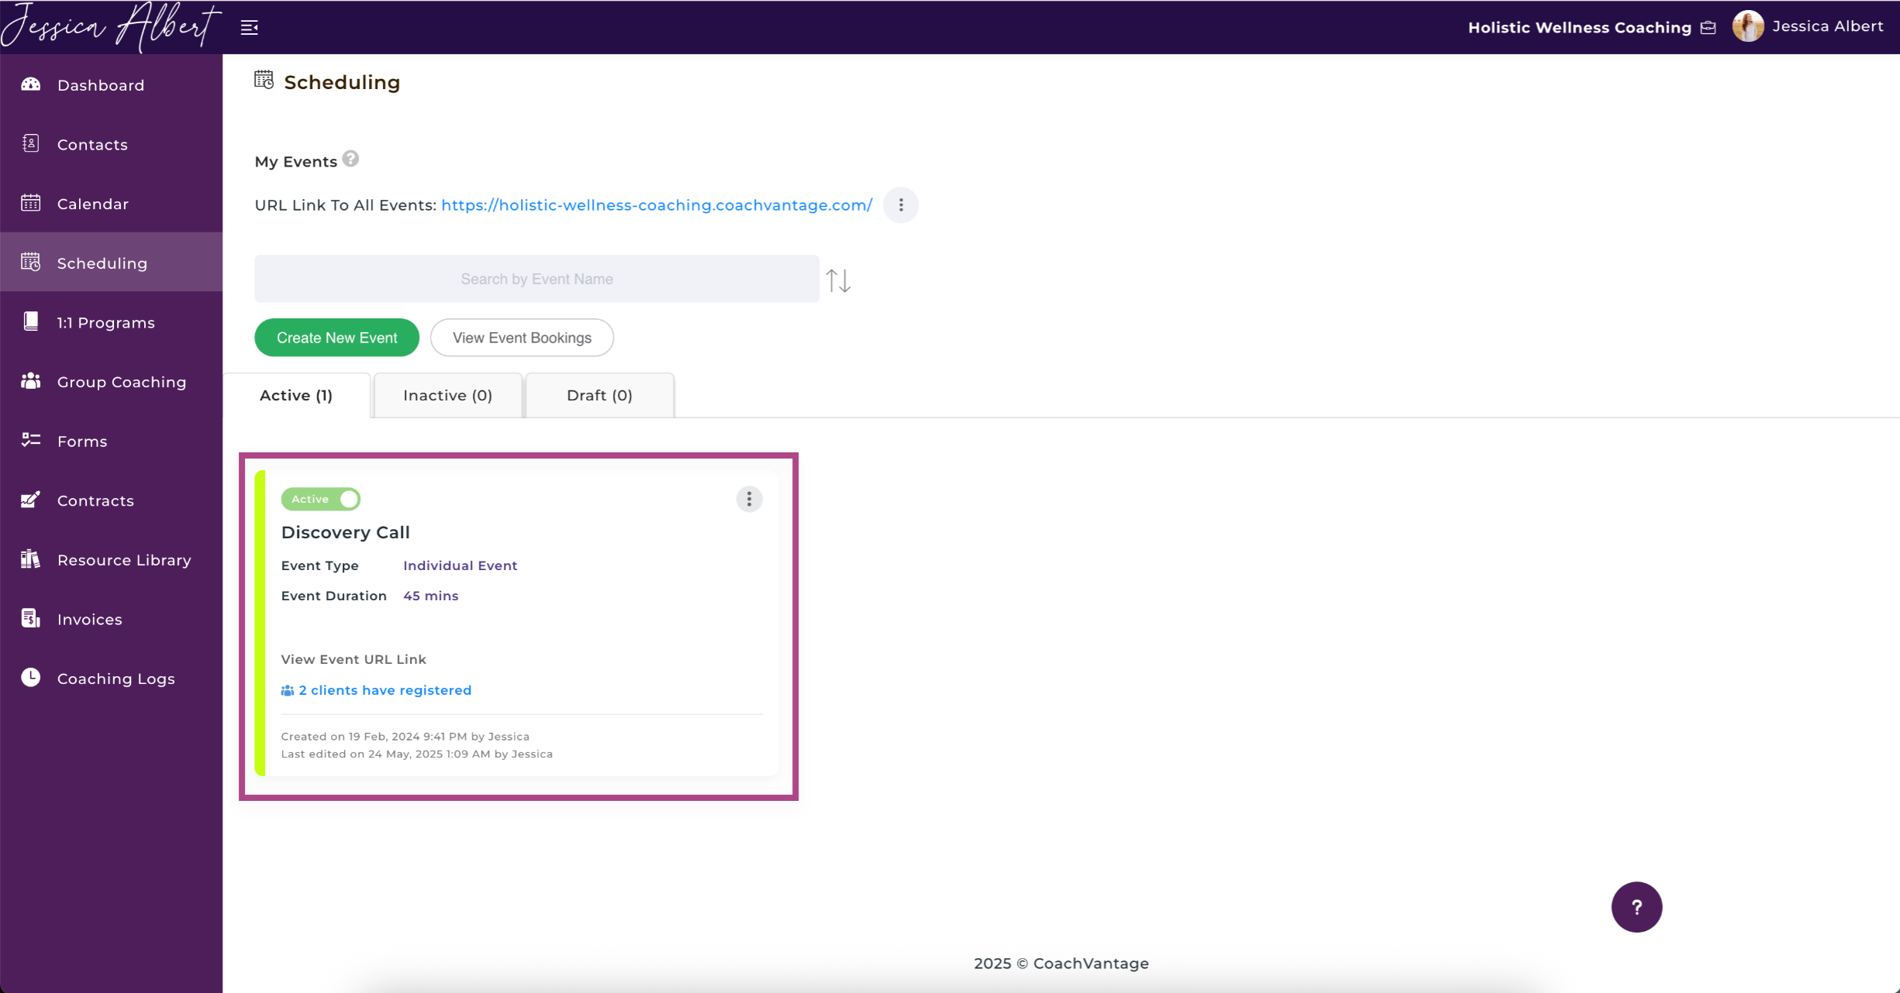
Task: Click the briefcase icon beside business name
Action: pos(1709,28)
